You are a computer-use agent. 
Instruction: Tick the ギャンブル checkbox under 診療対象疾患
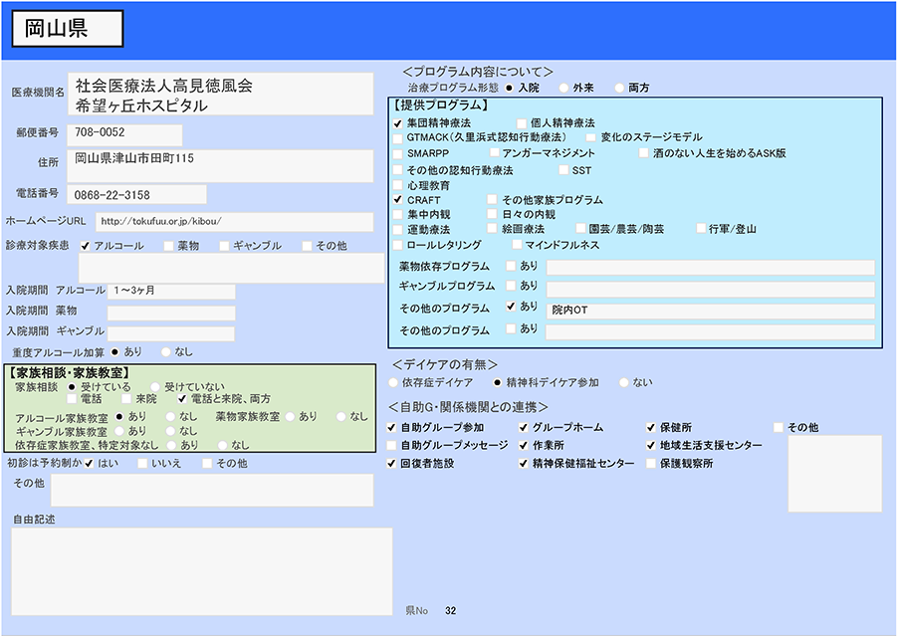coord(224,246)
